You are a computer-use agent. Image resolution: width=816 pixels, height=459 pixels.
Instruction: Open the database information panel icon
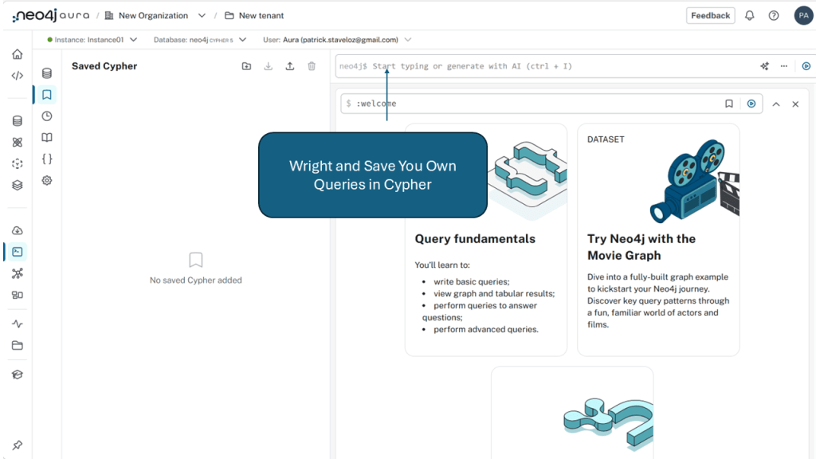click(x=47, y=73)
